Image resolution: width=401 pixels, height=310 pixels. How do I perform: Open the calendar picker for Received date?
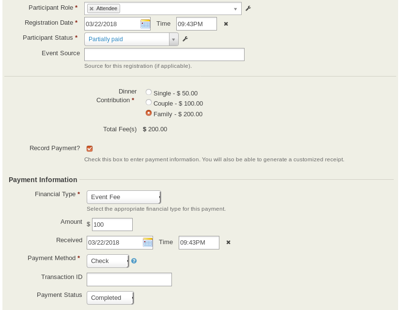click(148, 242)
